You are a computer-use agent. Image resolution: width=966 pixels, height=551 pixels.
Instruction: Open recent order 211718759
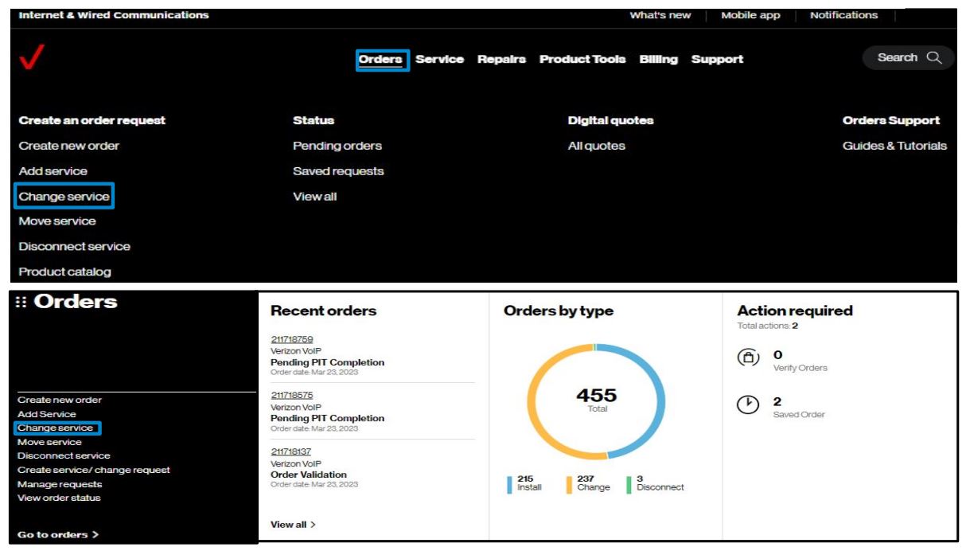point(292,339)
